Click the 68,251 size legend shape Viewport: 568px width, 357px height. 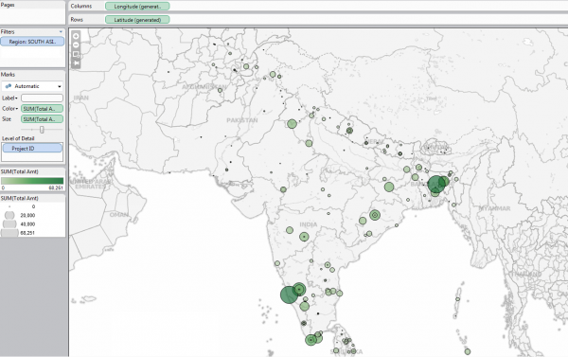coord(9,233)
